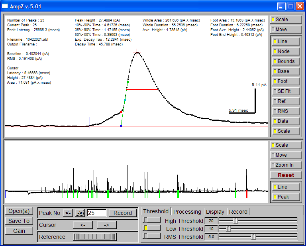Enable the High Threshold toggle button

151,220
